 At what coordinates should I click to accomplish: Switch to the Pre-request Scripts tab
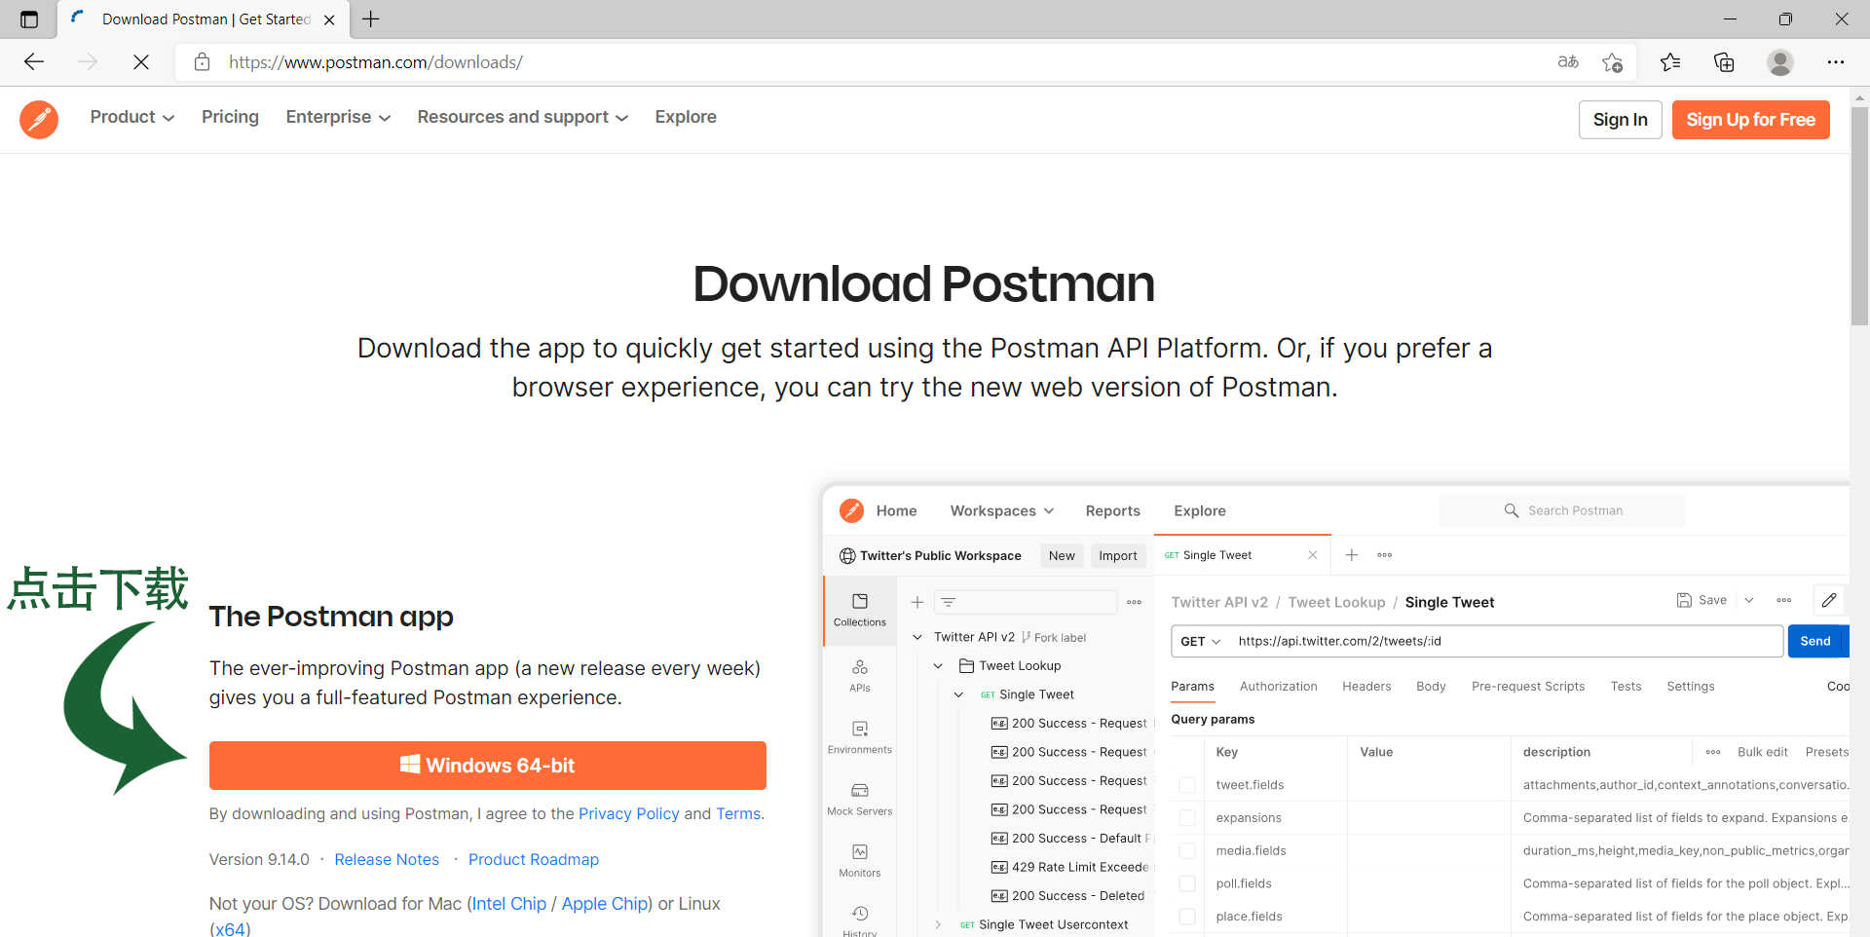point(1528,687)
